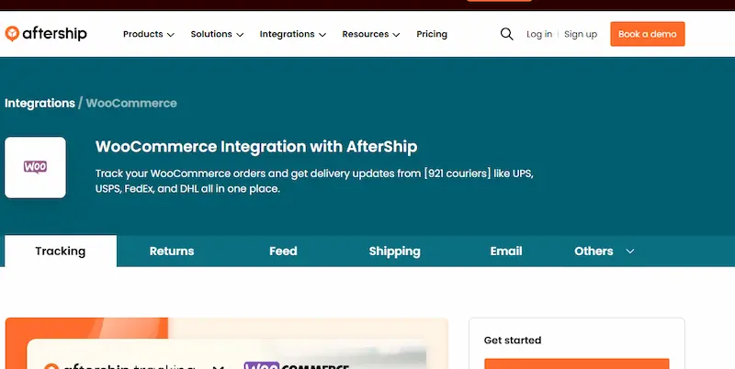Select the Email tab

[x=506, y=251]
